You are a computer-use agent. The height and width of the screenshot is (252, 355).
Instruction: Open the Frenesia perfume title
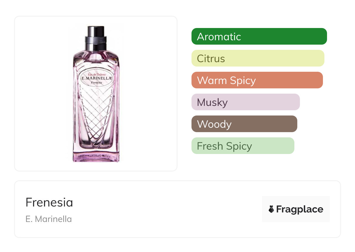click(49, 202)
